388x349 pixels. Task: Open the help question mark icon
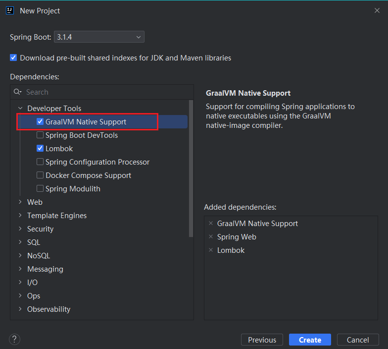(15, 339)
